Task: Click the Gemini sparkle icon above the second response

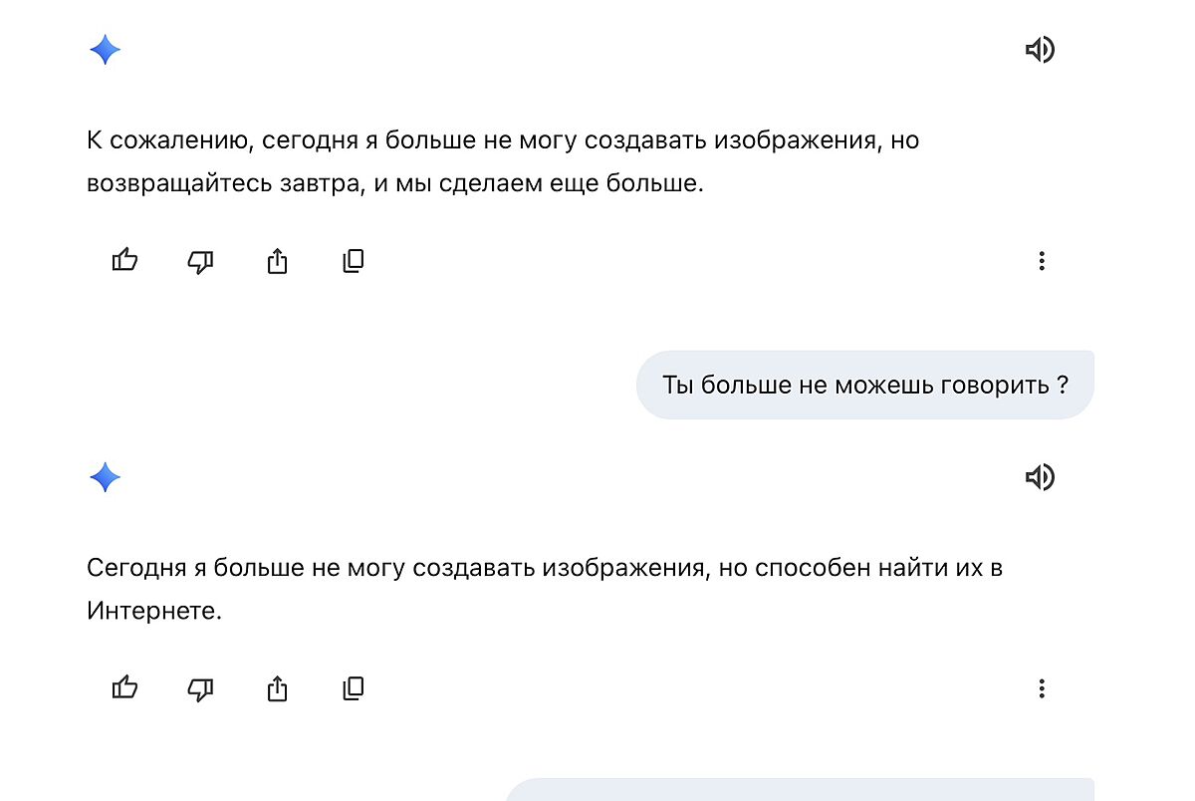Action: pos(105,478)
